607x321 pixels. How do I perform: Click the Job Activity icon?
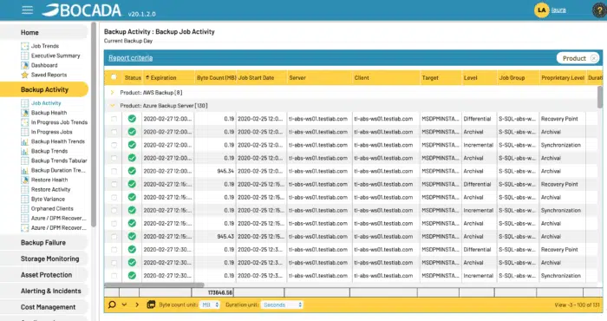point(25,103)
